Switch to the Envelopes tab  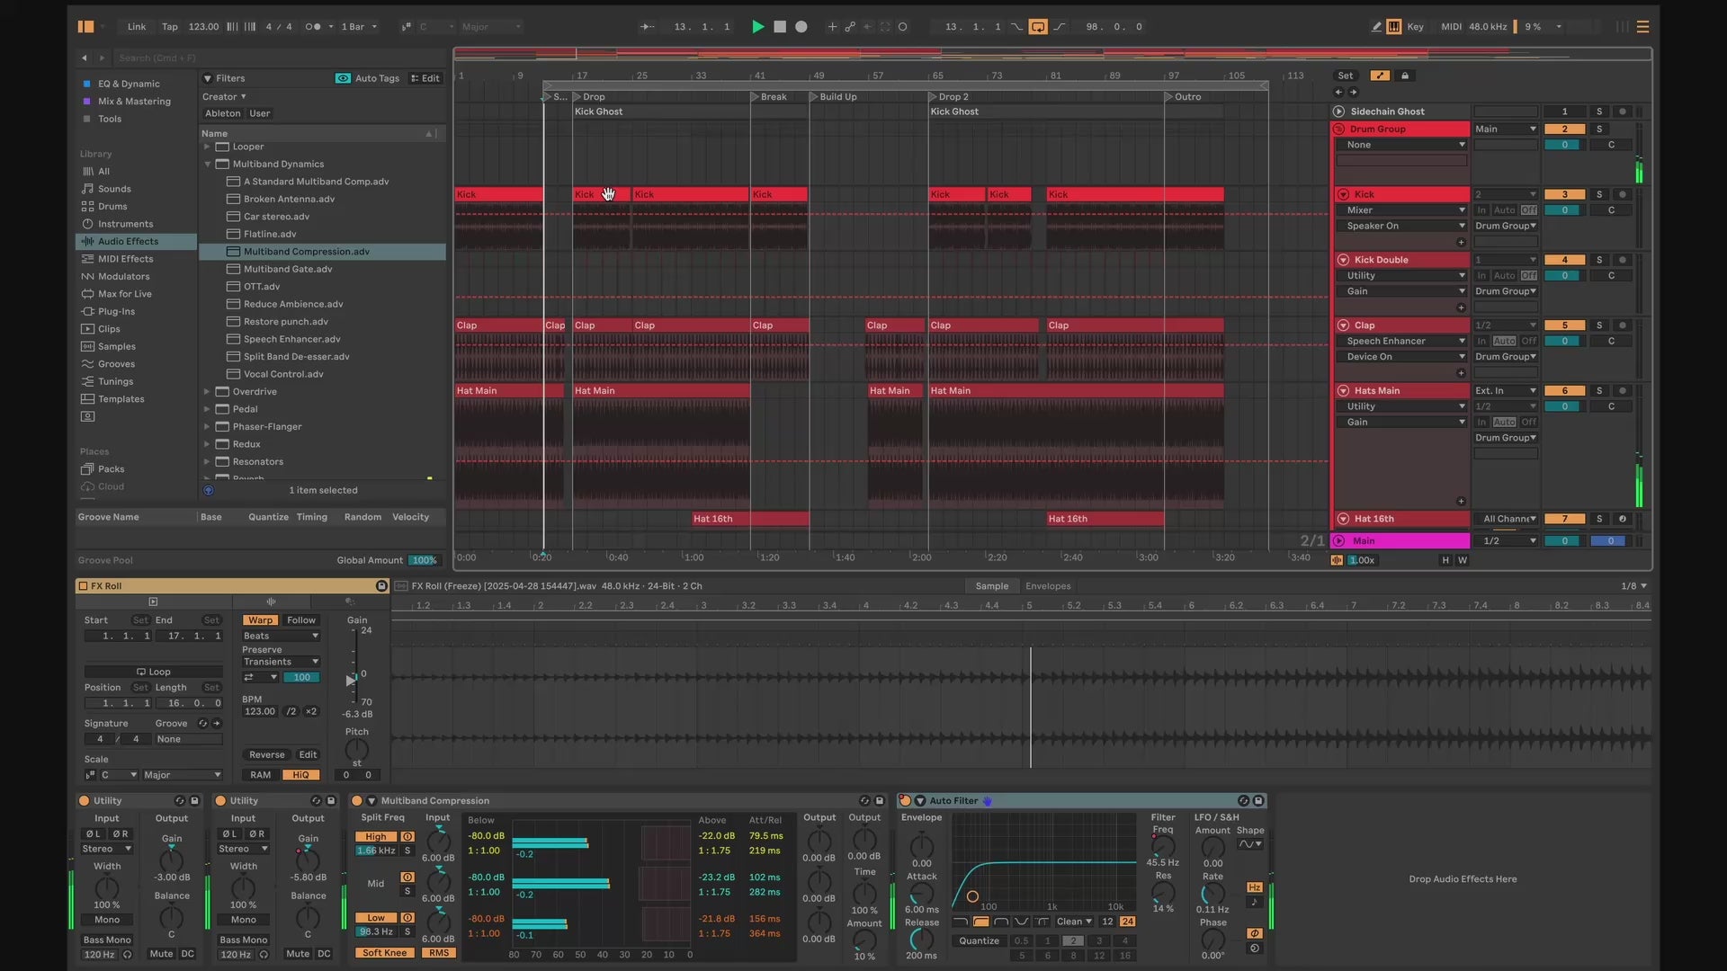coord(1048,586)
